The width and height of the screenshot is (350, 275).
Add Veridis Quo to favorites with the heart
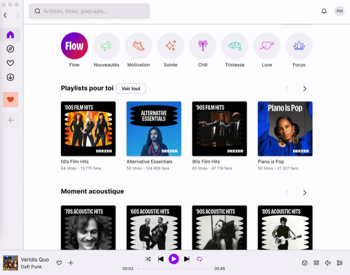coord(59,263)
